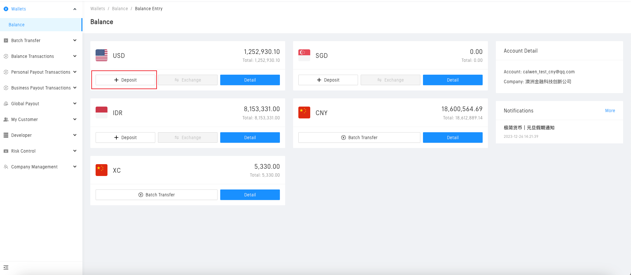631x275 pixels.
Task: Click the IDR flag icon
Action: point(102,113)
